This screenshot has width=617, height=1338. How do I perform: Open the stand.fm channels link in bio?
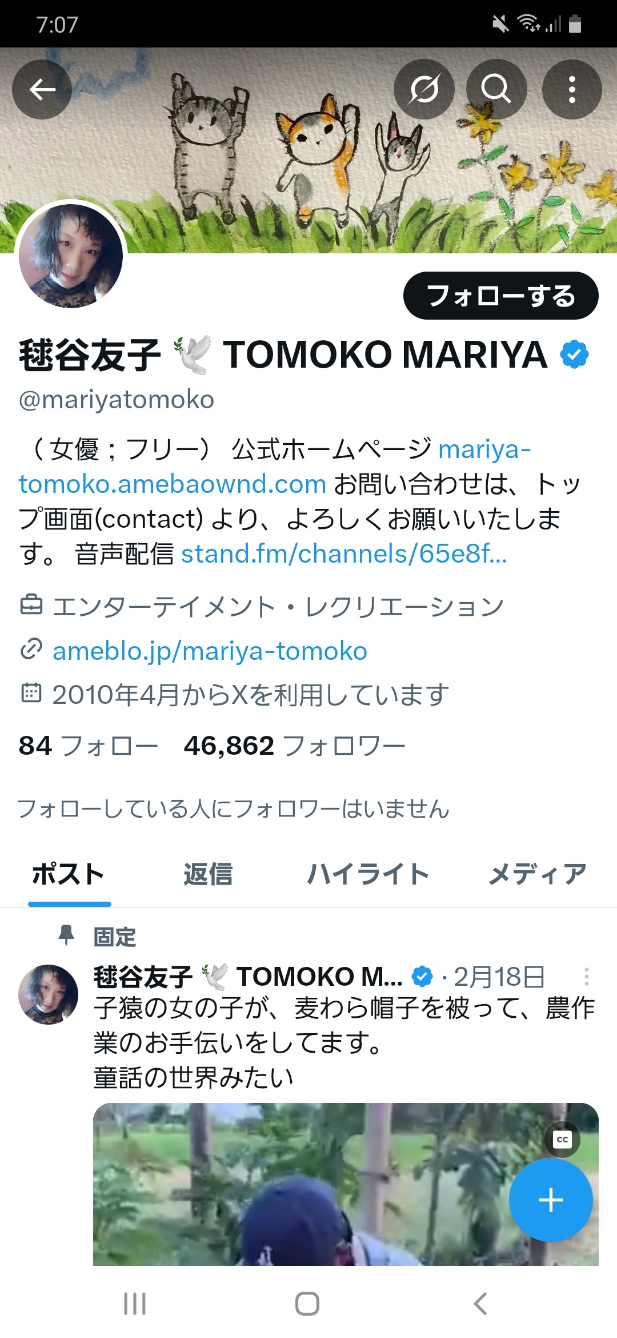click(344, 553)
